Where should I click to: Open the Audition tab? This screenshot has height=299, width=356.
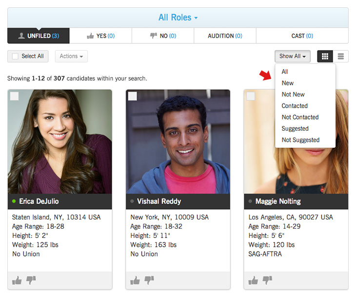coord(225,36)
